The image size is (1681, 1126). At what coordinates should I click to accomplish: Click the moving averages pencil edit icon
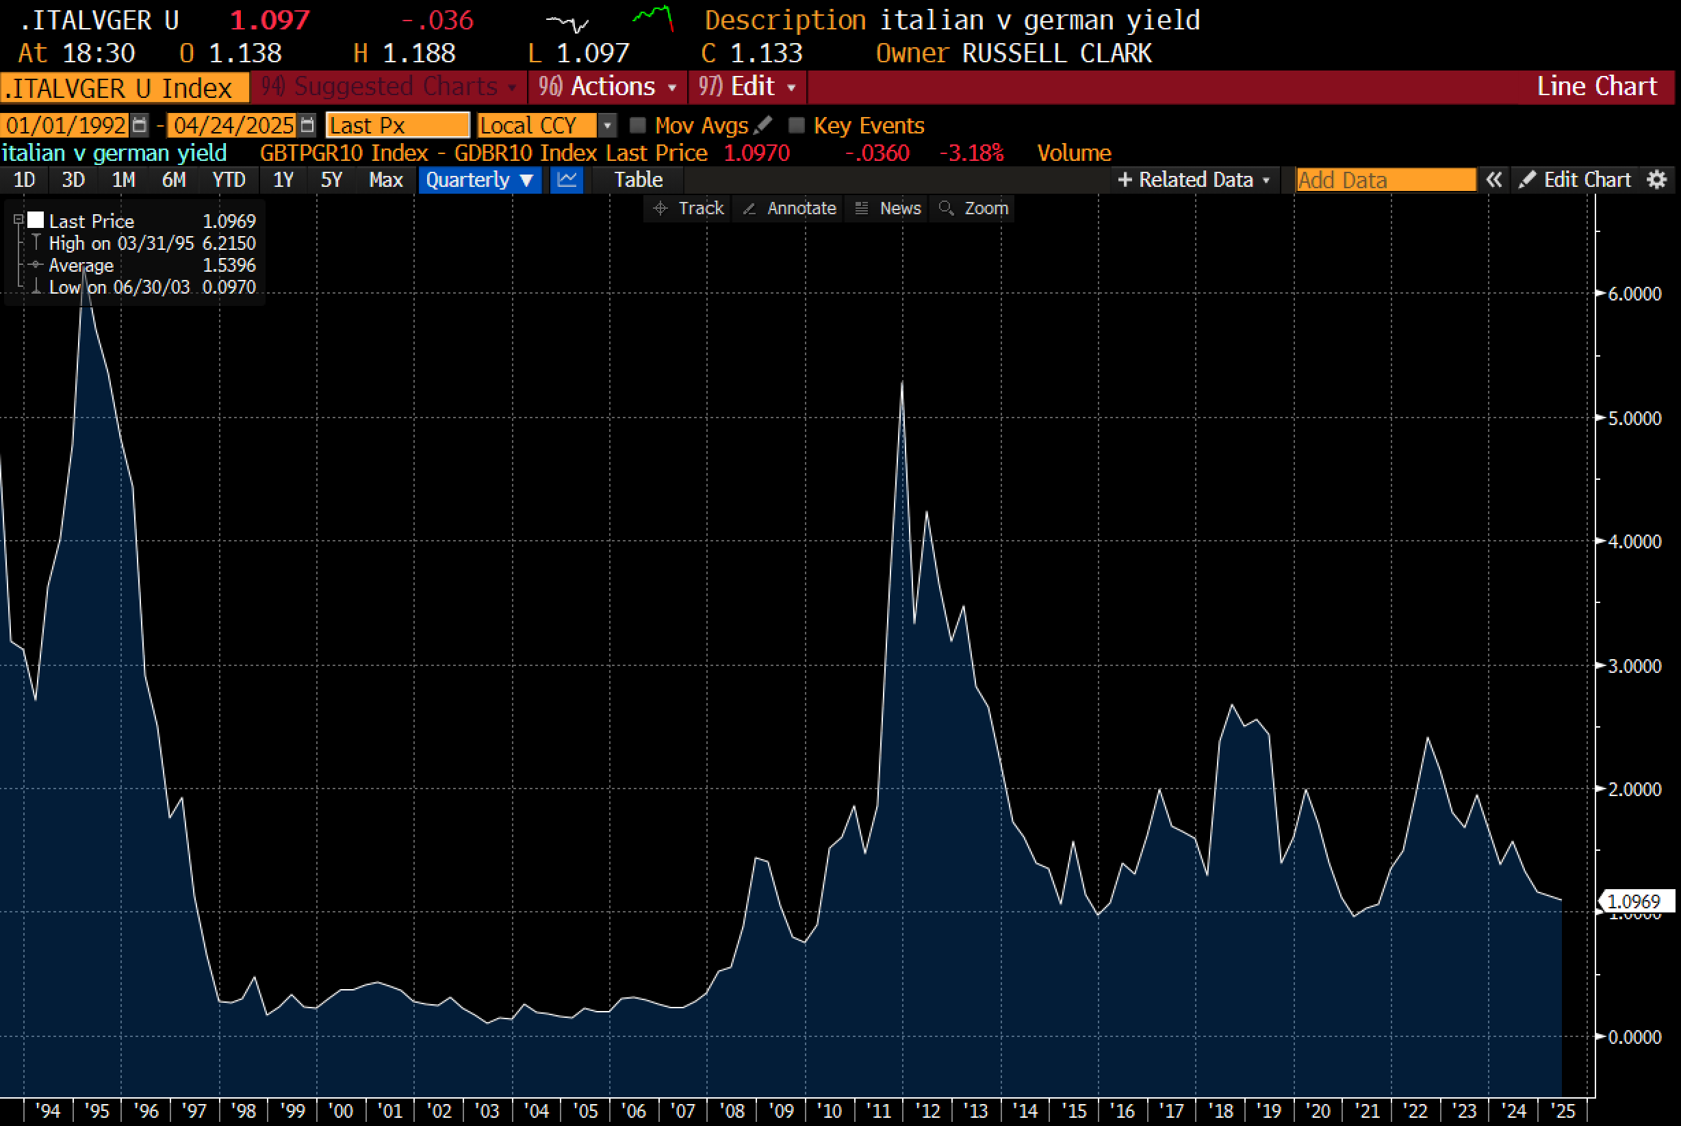click(762, 126)
